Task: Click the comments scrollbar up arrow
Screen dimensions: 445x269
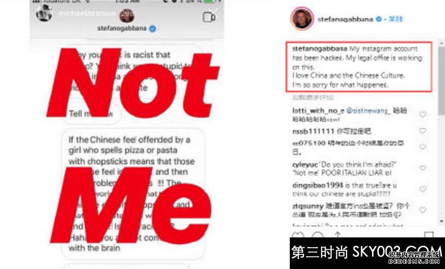Action: pyautogui.click(x=441, y=43)
